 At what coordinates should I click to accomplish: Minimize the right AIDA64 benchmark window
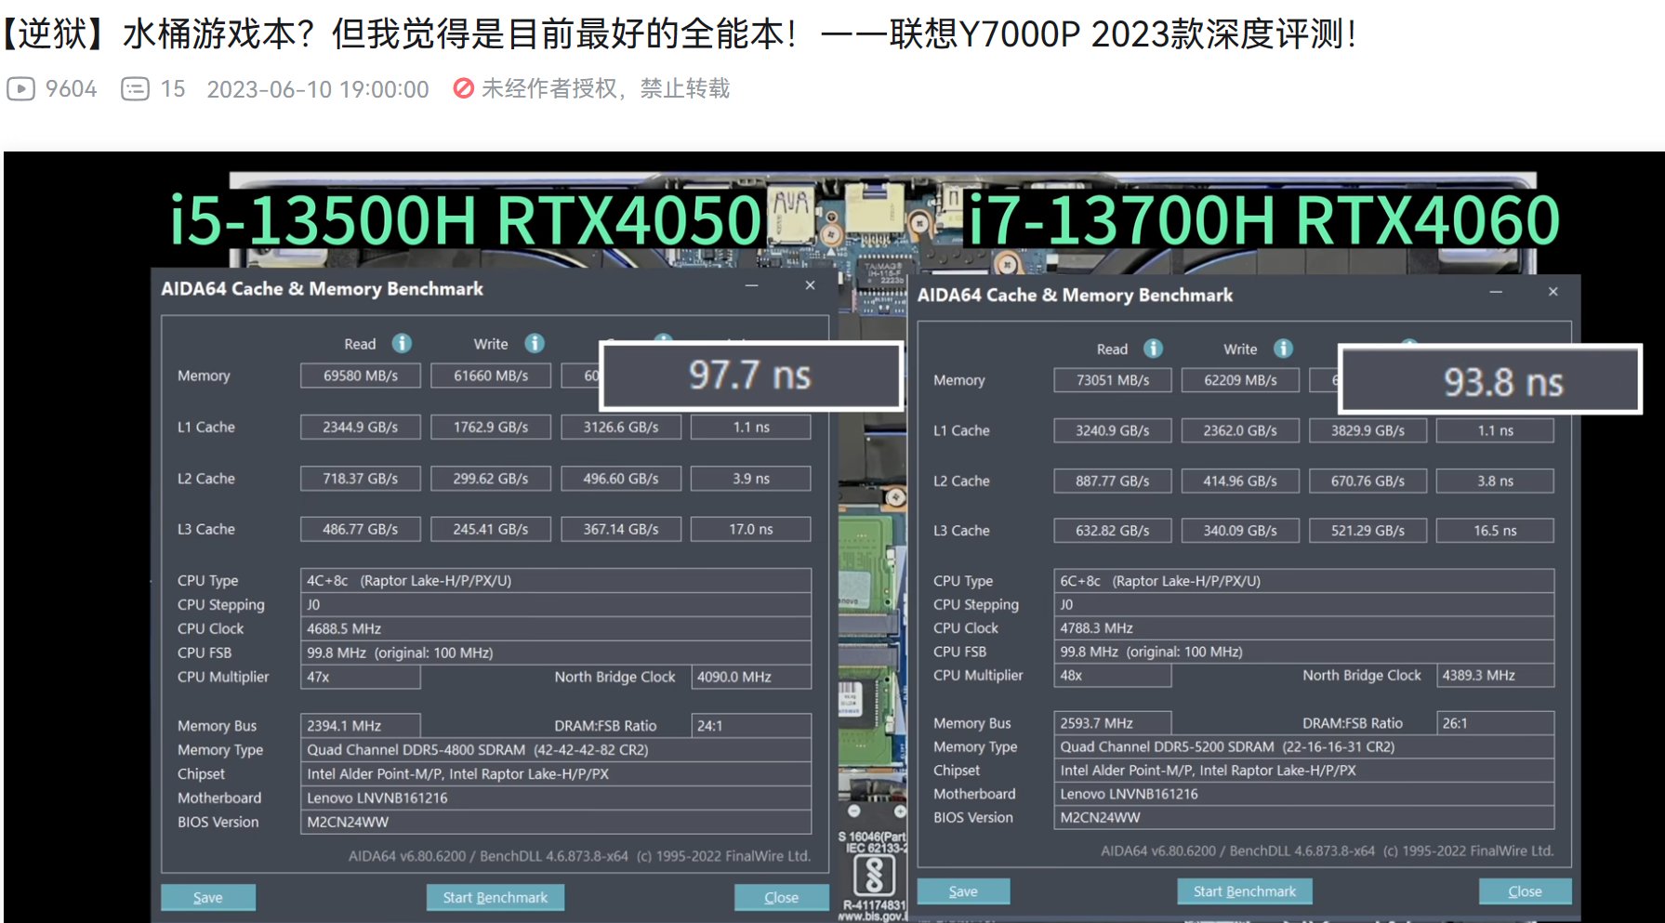click(1496, 292)
